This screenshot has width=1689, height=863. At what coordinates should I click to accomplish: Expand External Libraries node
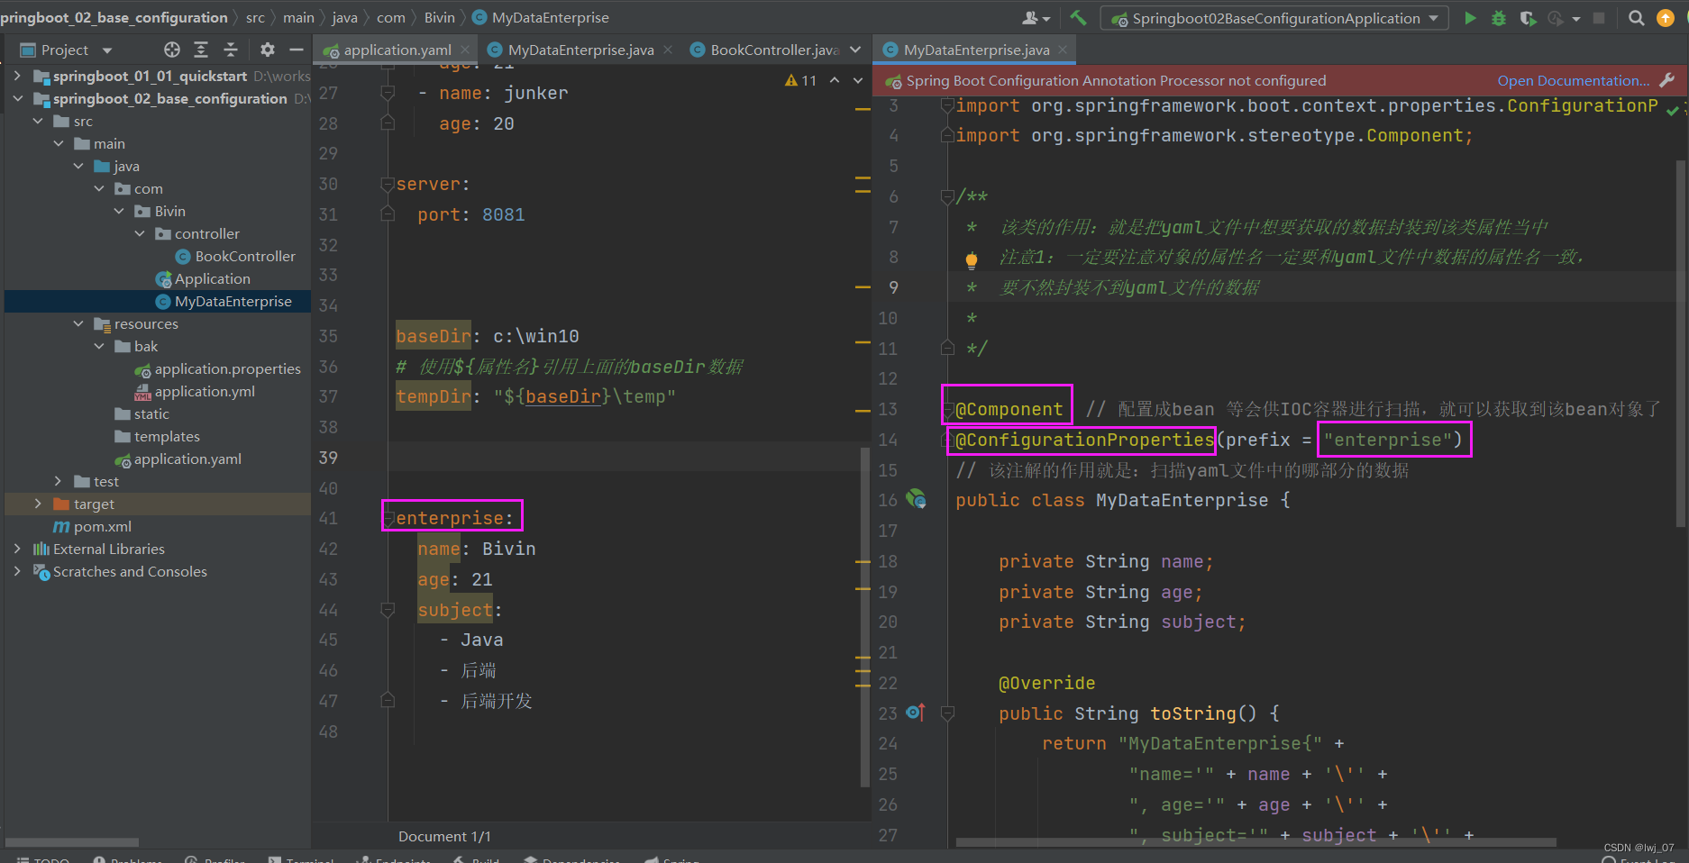17,549
